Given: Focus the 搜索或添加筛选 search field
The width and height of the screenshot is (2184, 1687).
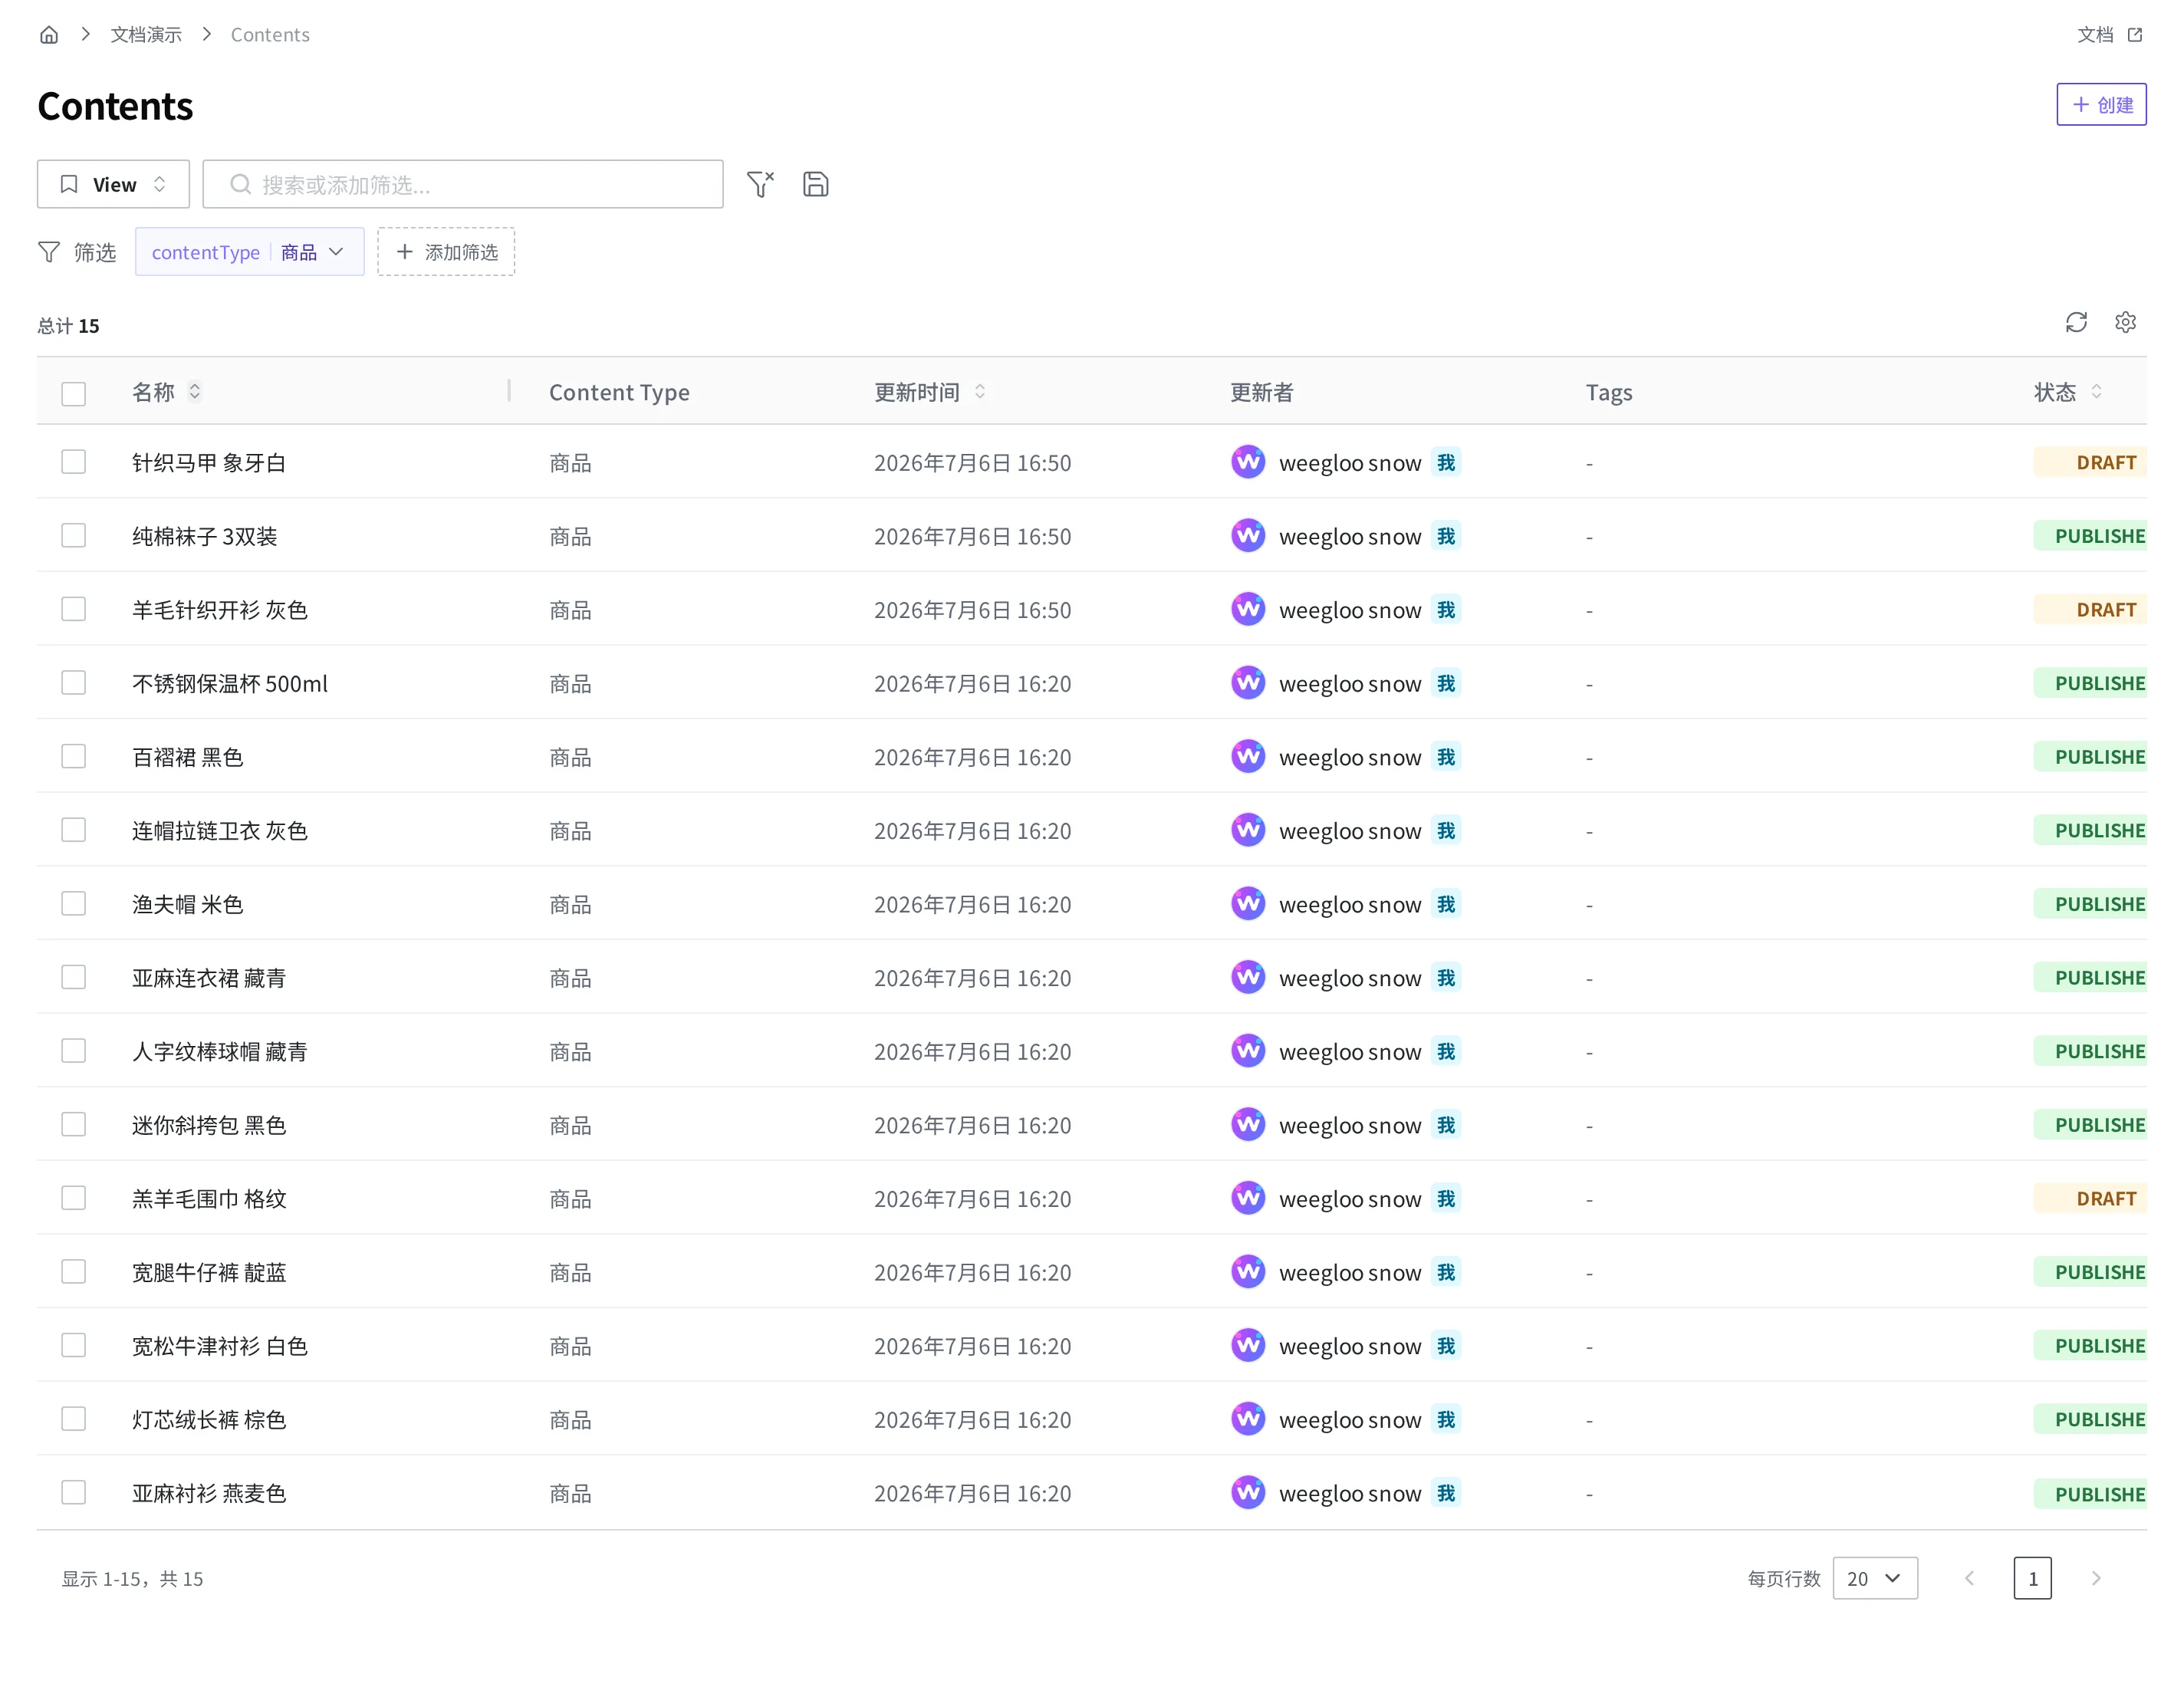Looking at the screenshot, I should coord(463,184).
